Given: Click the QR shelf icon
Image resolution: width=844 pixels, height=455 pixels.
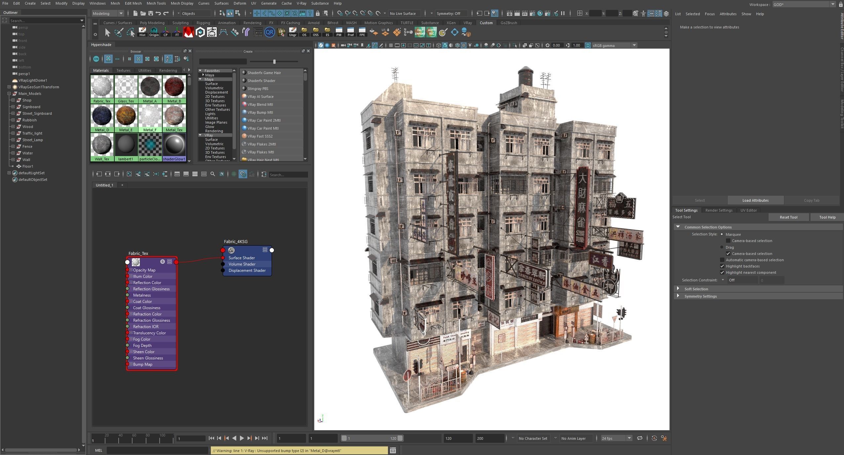Looking at the screenshot, I should click(x=269, y=32).
